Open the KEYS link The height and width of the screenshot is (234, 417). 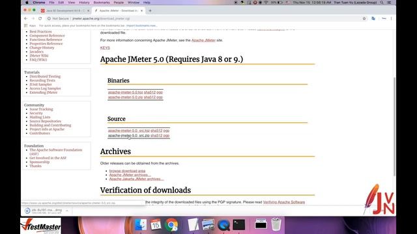105,47
